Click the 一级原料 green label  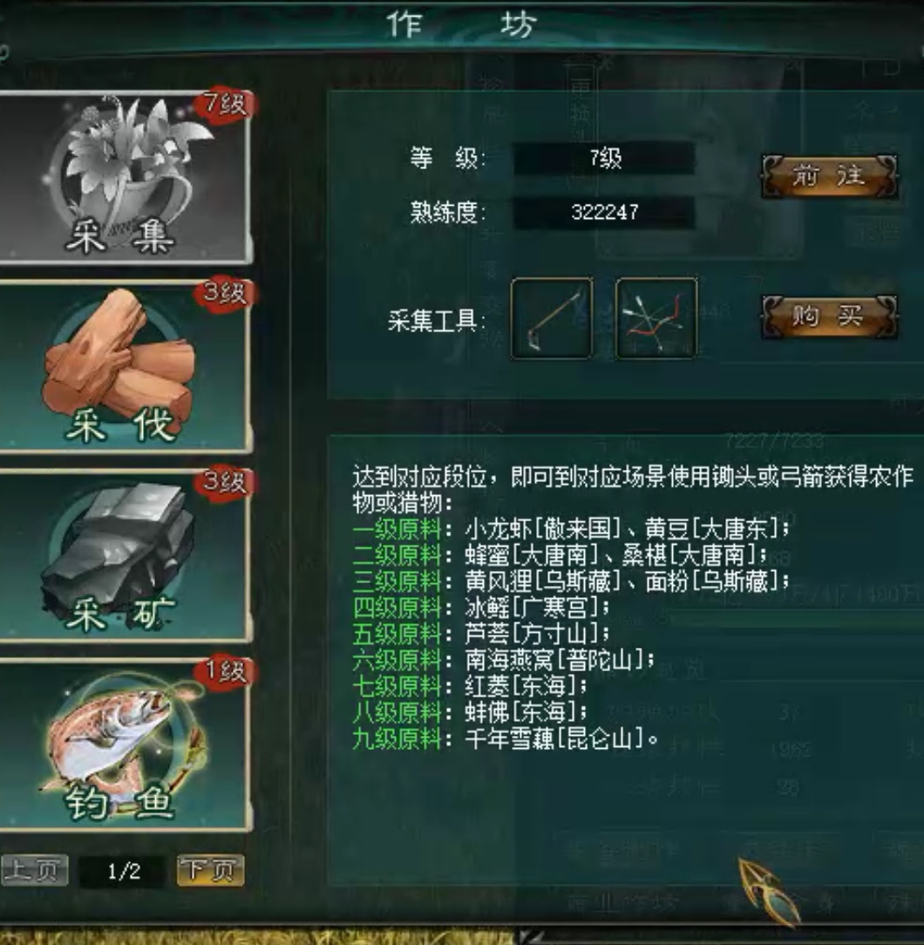[397, 529]
